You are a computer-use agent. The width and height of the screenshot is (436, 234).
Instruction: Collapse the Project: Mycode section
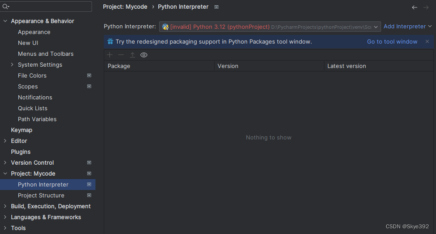[x=5, y=173]
